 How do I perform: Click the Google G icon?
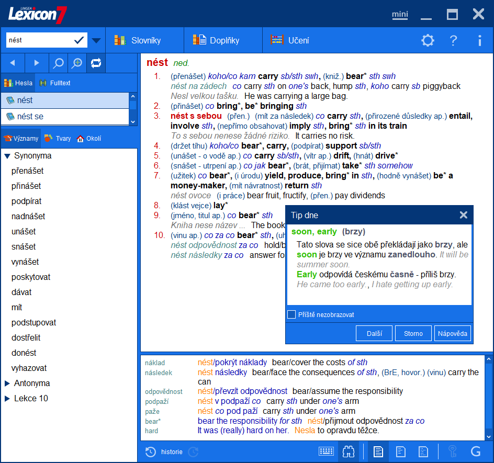[475, 451]
